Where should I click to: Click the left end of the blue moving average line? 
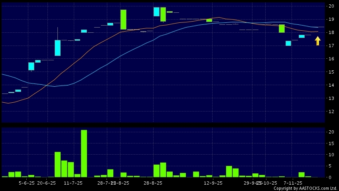tap(2, 74)
